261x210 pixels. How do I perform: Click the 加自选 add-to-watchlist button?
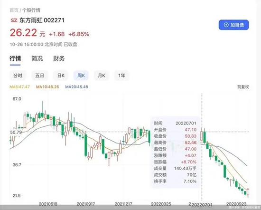coord(233,25)
